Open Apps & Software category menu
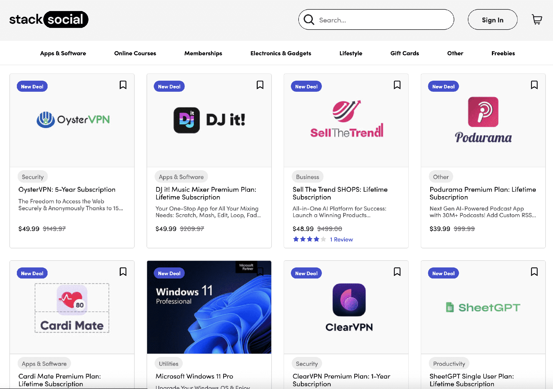 pyautogui.click(x=63, y=53)
